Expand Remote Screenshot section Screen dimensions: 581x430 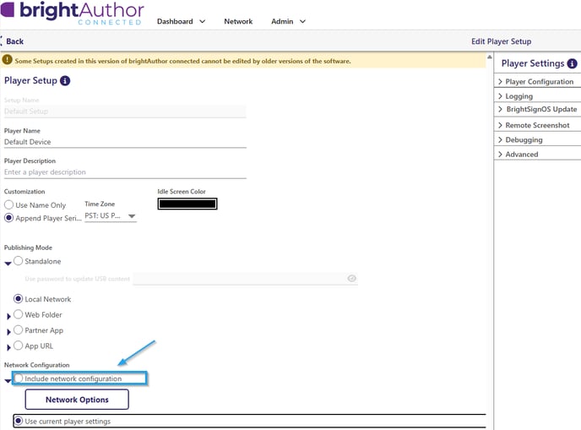537,125
